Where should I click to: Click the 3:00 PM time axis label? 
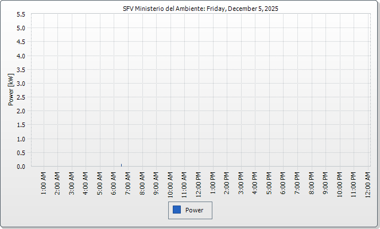point(241,182)
